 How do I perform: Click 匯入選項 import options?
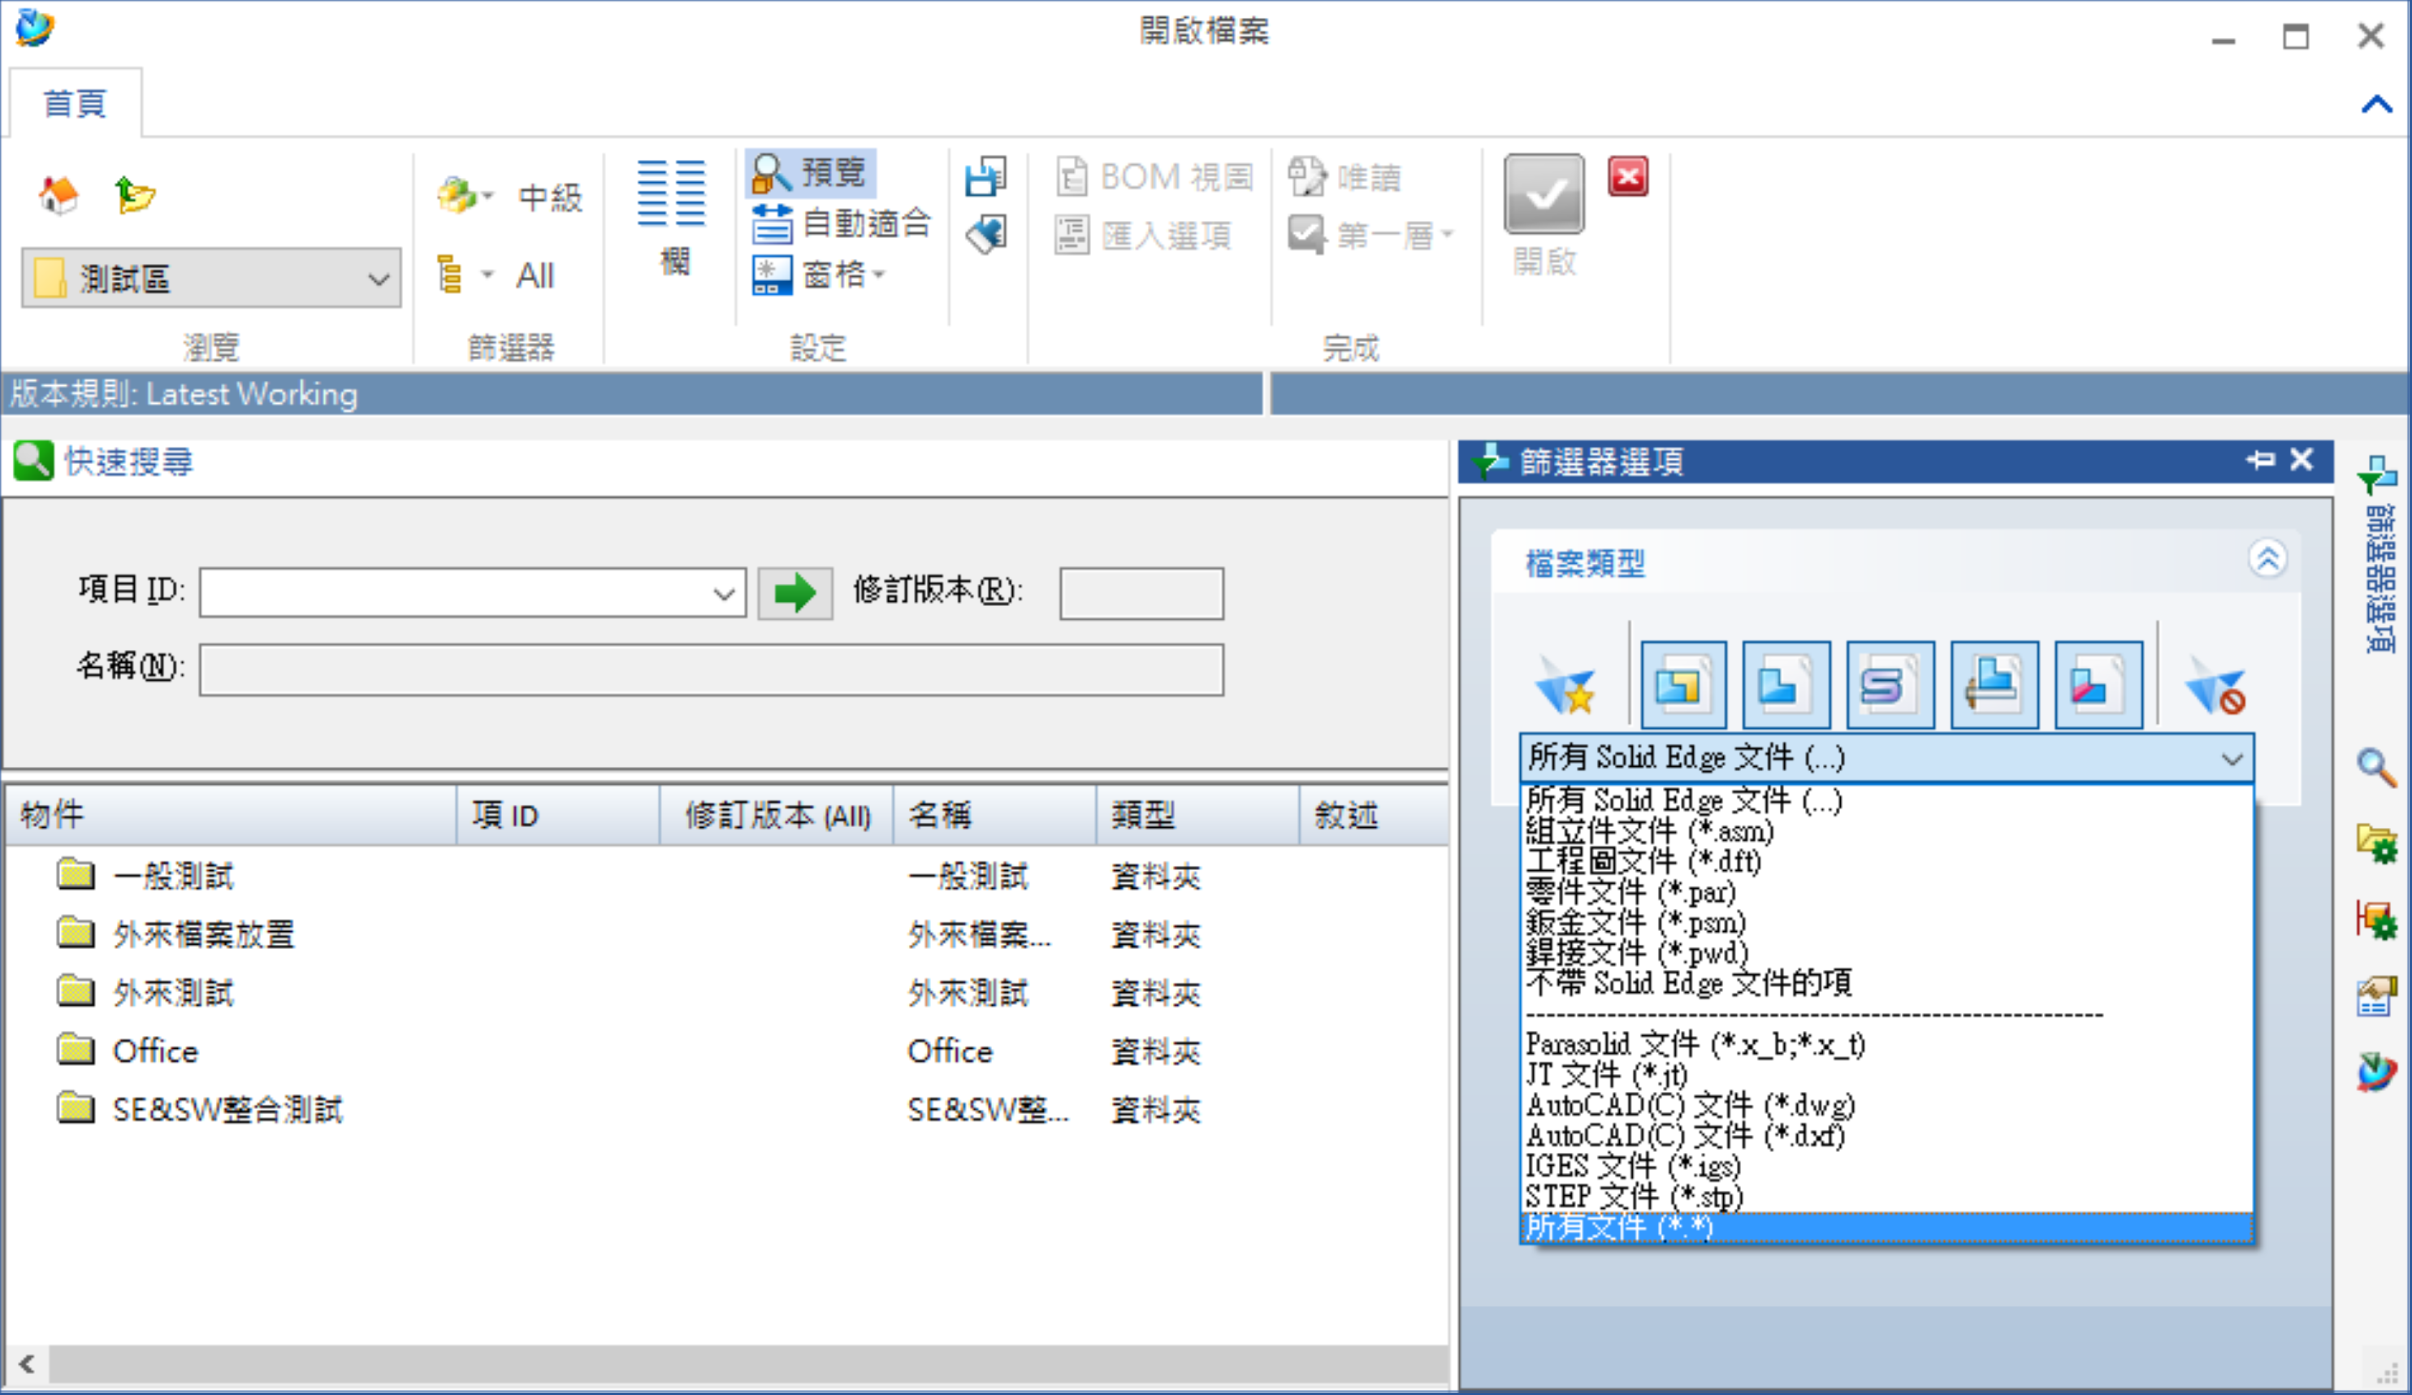click(1143, 235)
